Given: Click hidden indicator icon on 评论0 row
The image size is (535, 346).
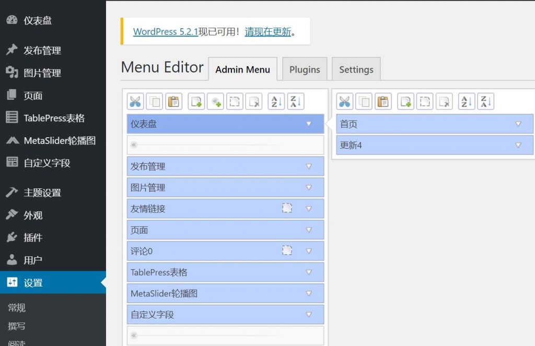Looking at the screenshot, I should pos(287,250).
